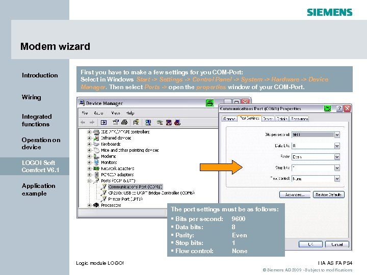367x275 pixels.
Task: Click OK in COM1 Properties dialog
Action: coord(310,244)
